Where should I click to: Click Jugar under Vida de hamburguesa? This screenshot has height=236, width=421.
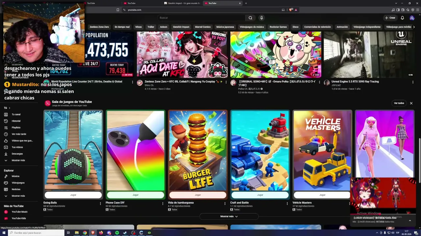coord(198,195)
